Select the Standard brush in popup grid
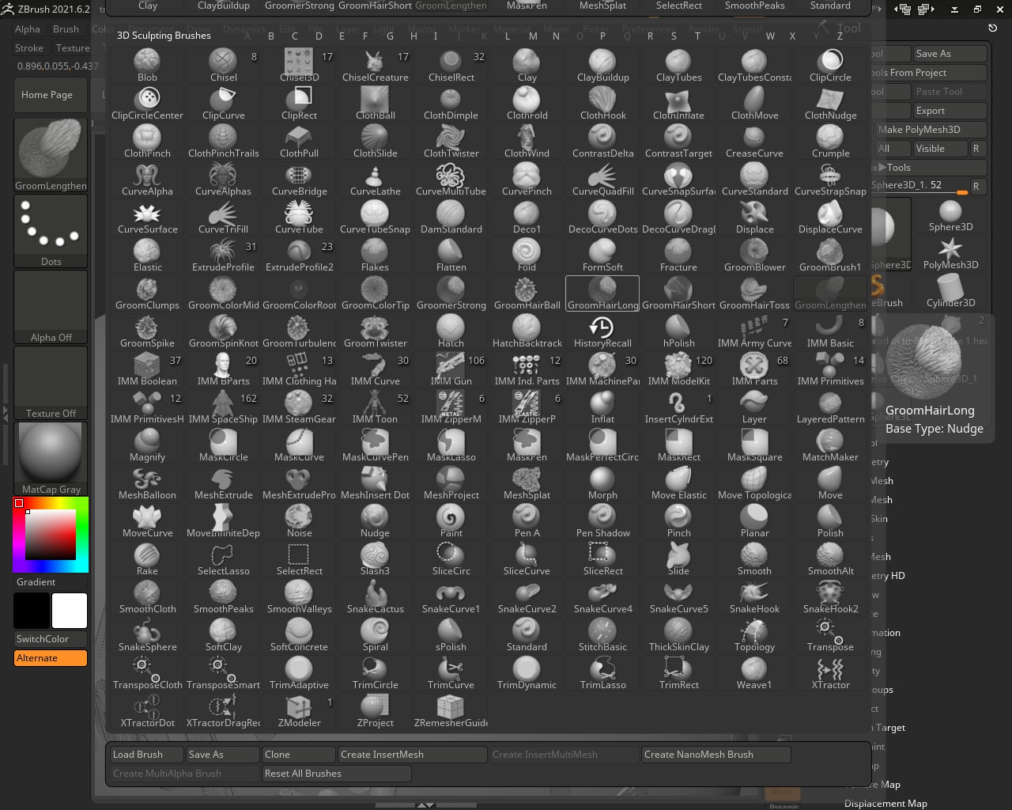Viewport: 1012px width, 810px height. click(x=527, y=635)
